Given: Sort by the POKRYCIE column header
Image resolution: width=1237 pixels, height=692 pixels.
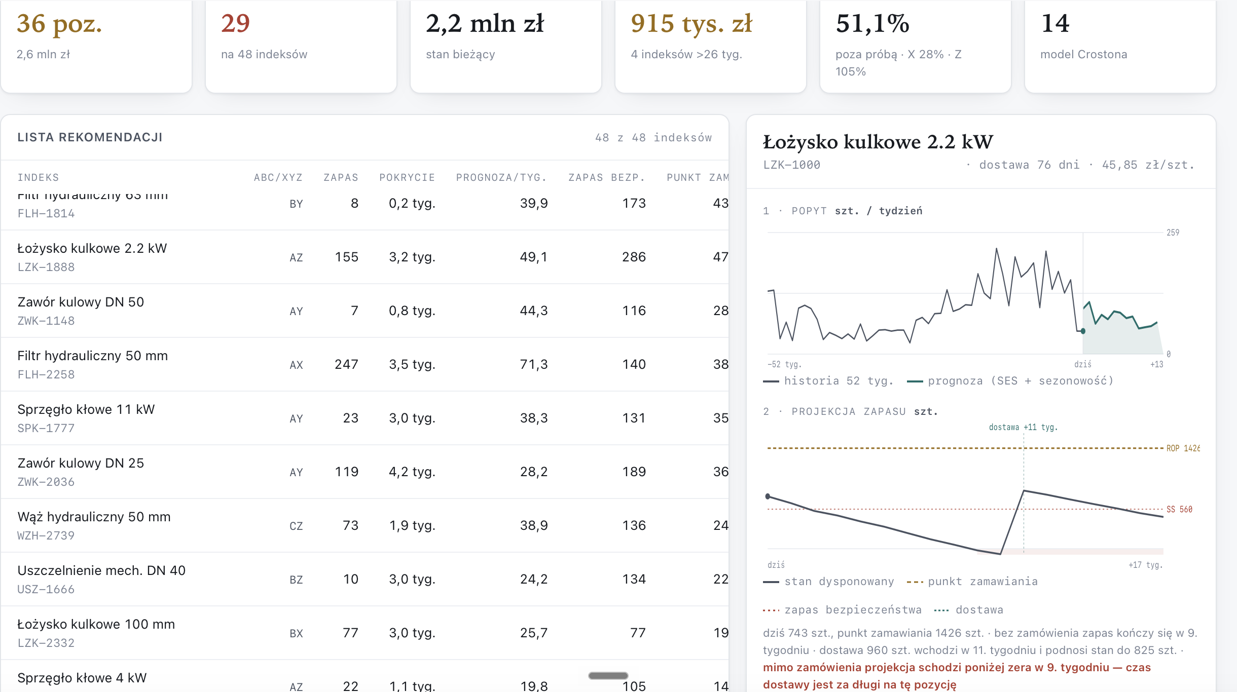Looking at the screenshot, I should 407,177.
